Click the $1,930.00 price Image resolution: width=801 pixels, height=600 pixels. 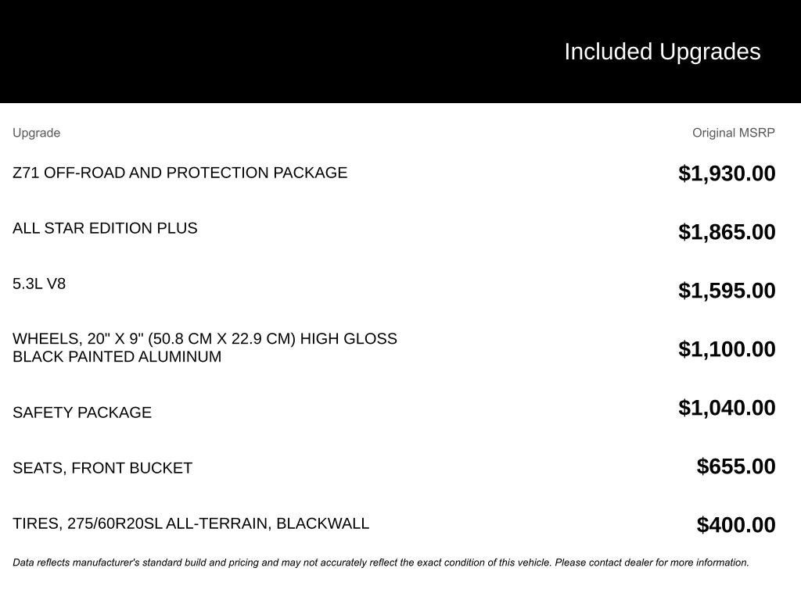coord(727,173)
